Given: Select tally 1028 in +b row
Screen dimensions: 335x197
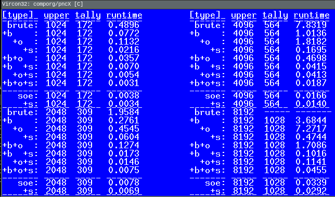Looking at the screenshot, I should click(275, 120).
